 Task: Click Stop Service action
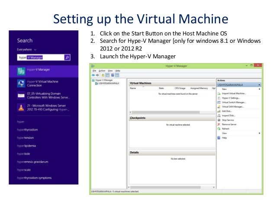coord(228,120)
